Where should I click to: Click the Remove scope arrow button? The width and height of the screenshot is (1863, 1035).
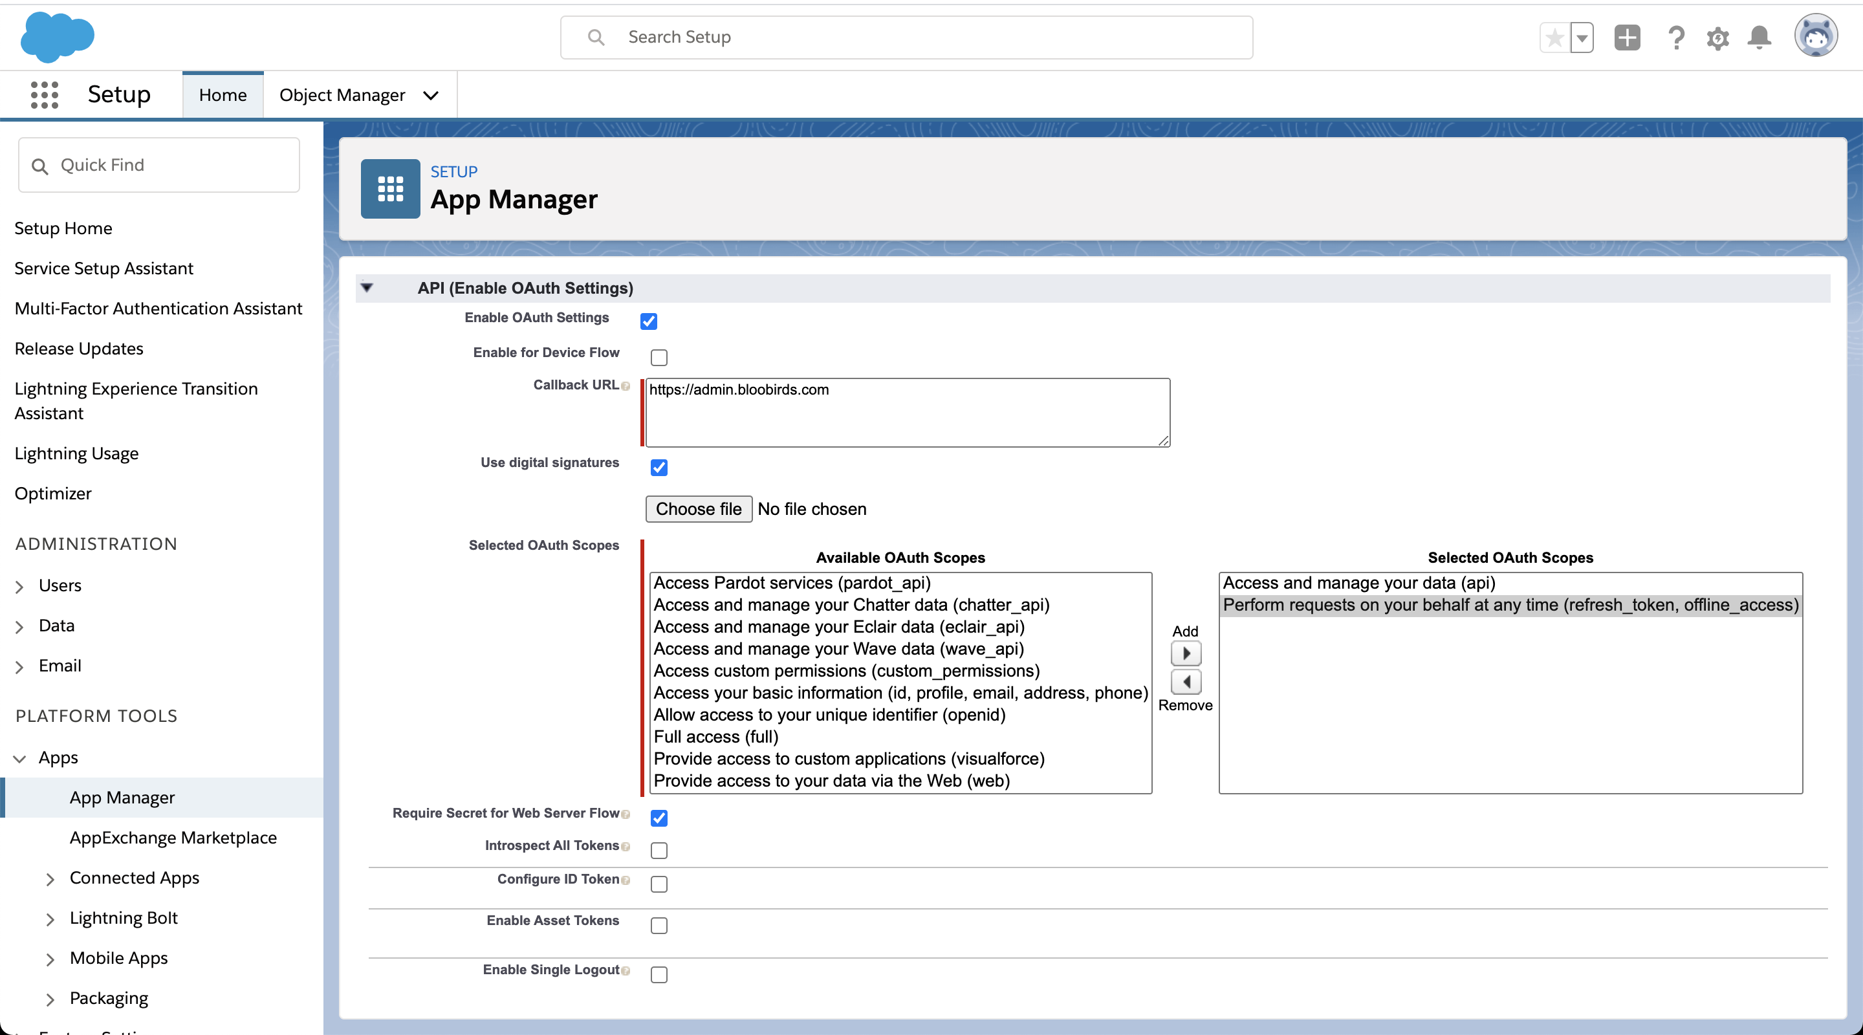click(1186, 681)
